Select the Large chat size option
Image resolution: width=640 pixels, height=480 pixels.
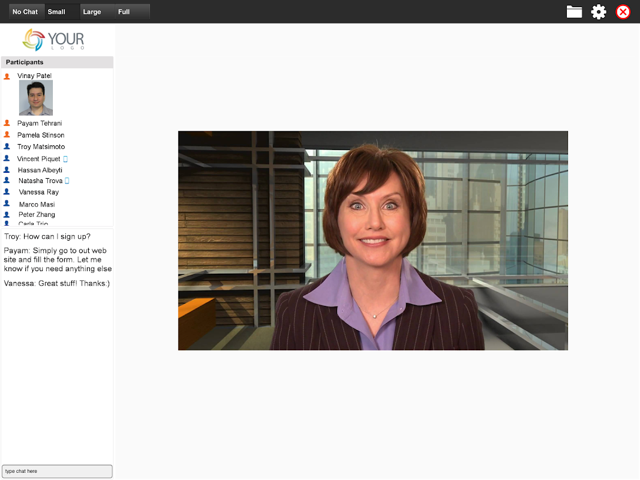click(x=96, y=12)
